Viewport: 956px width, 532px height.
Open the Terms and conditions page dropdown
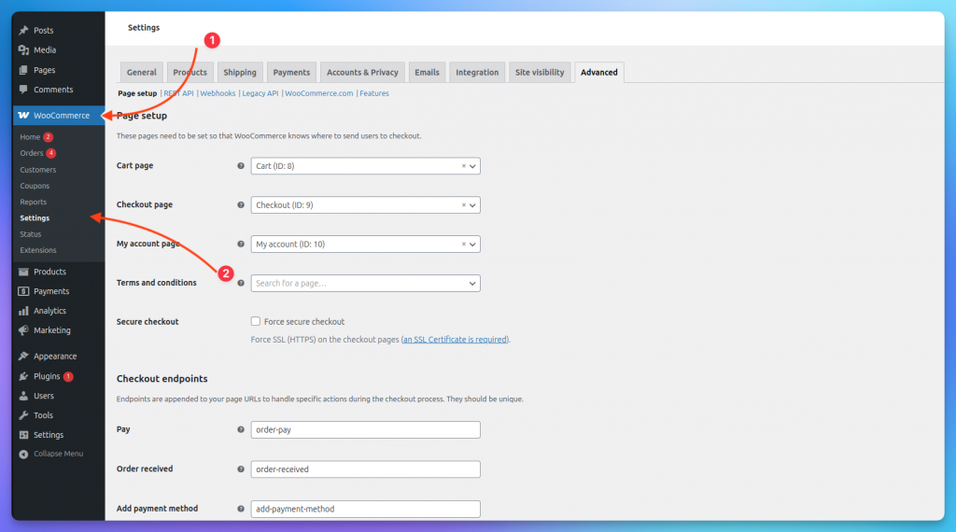click(365, 283)
